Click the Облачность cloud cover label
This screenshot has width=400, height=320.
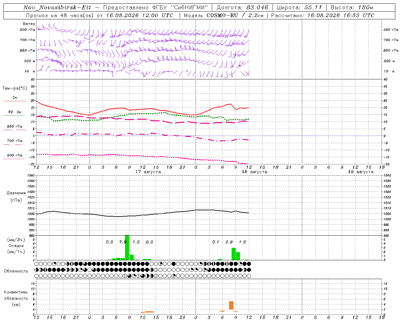pyautogui.click(x=16, y=271)
